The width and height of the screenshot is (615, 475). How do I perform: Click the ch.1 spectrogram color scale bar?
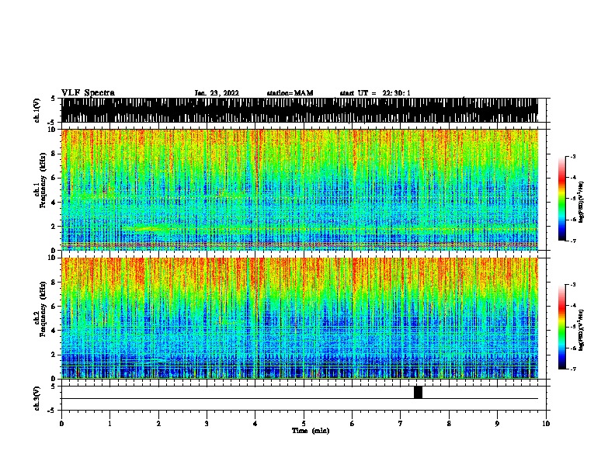coord(562,199)
